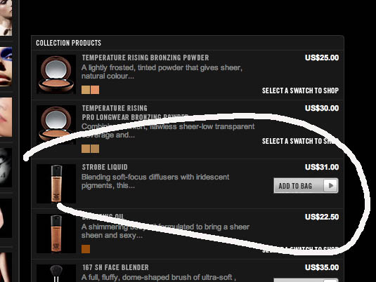The image size is (376, 282).
Task: Open the Strobe Liquid product title
Action: pyautogui.click(x=105, y=167)
